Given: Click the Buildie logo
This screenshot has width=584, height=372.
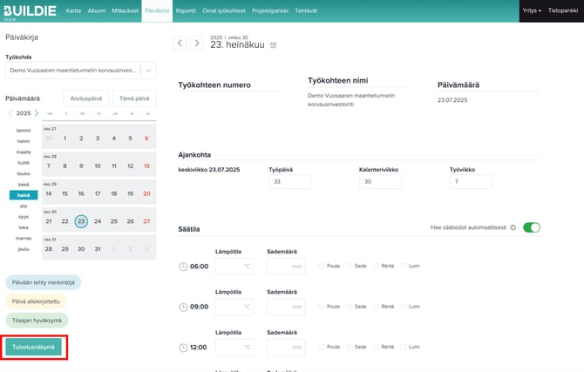Looking at the screenshot, I should (29, 10).
